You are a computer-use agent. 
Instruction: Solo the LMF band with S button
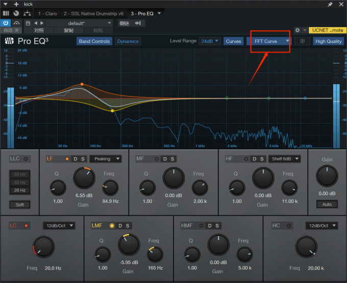coord(128,226)
